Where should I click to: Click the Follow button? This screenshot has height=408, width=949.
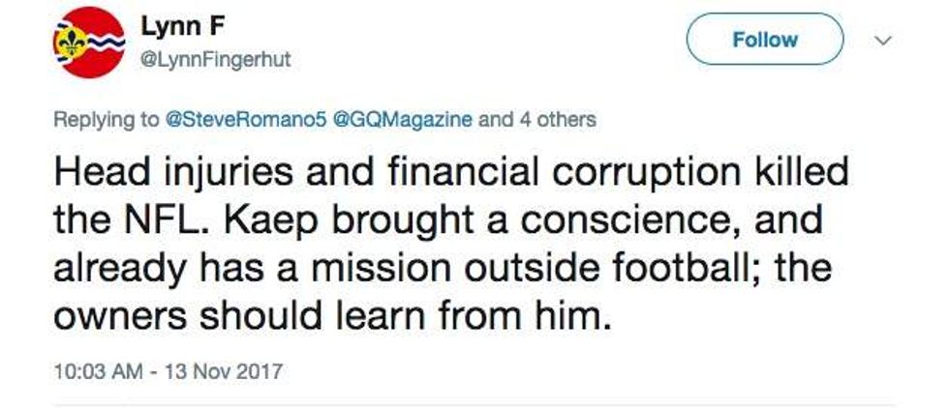click(x=765, y=40)
